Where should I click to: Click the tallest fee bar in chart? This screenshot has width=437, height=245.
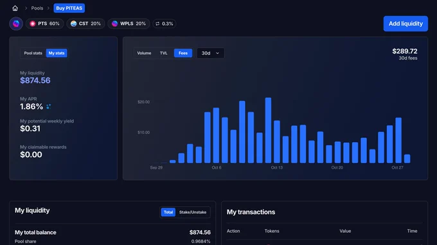[x=268, y=130]
